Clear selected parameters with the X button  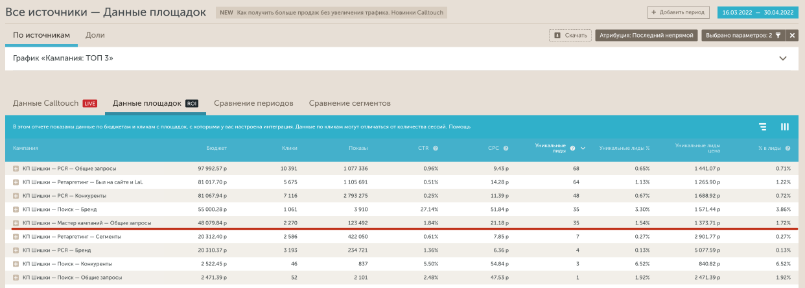[791, 36]
